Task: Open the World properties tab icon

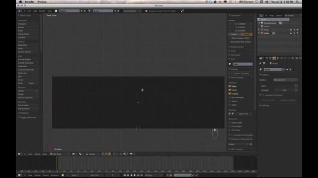Action: tap(274, 58)
